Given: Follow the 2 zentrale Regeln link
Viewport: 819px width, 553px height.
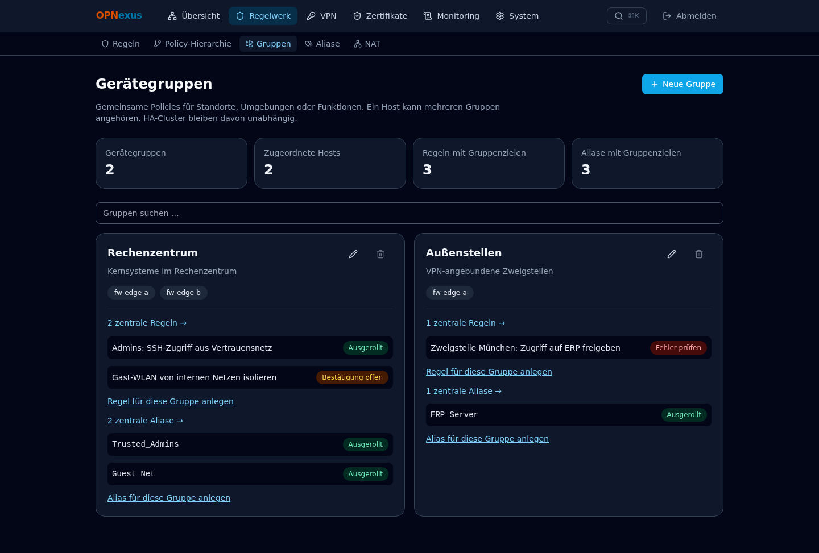Looking at the screenshot, I should pos(147,323).
